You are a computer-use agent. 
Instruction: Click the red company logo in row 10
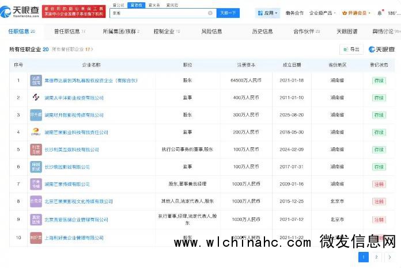coord(36,238)
